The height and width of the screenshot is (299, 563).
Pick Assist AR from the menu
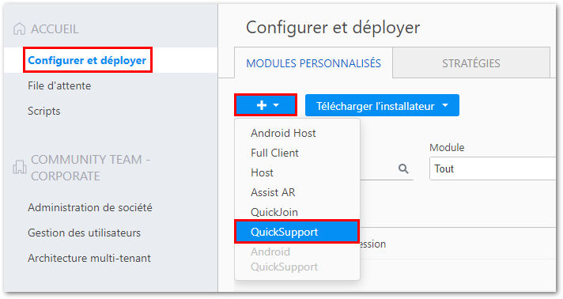point(273,192)
